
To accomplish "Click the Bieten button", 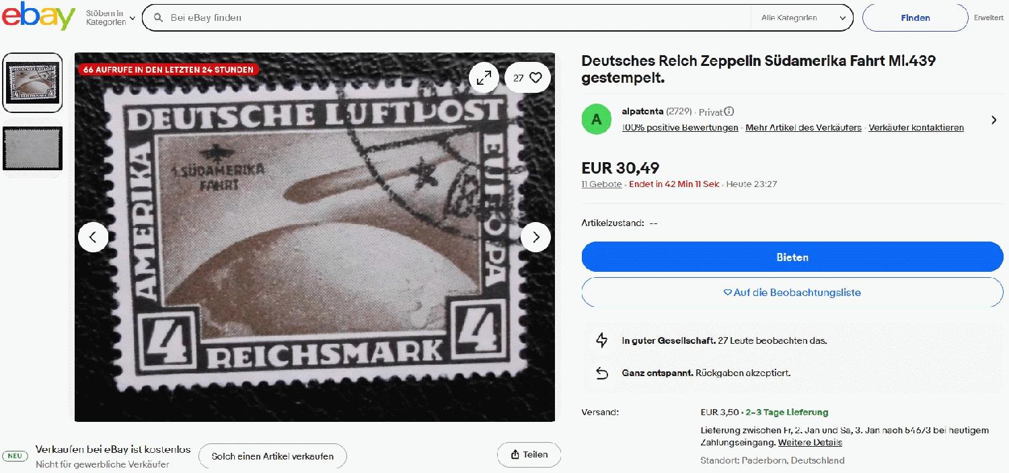I will (x=792, y=257).
